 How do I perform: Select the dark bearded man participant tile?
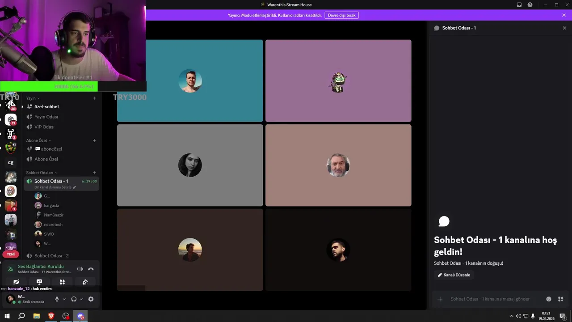(x=338, y=250)
